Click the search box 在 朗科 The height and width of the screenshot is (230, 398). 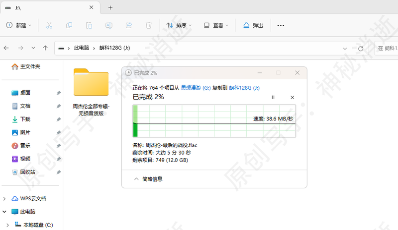pos(386,48)
